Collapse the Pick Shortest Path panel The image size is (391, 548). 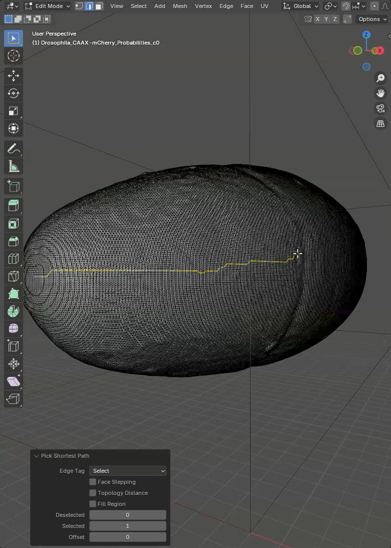click(36, 456)
